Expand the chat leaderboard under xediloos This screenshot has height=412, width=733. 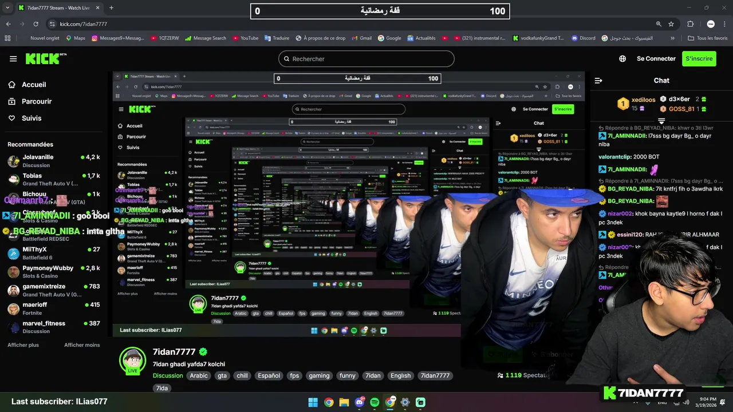(x=661, y=121)
